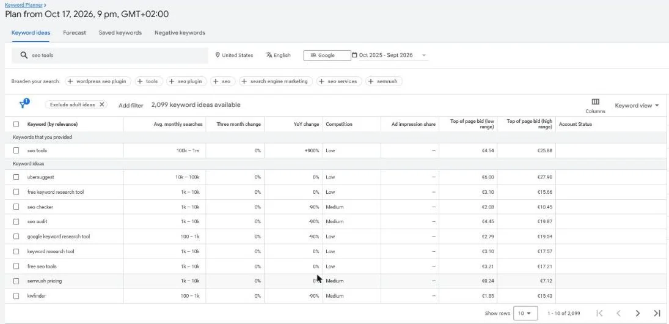Add 'tools' suggestion chip
Screen dimensions: 669x324
pyautogui.click(x=148, y=81)
